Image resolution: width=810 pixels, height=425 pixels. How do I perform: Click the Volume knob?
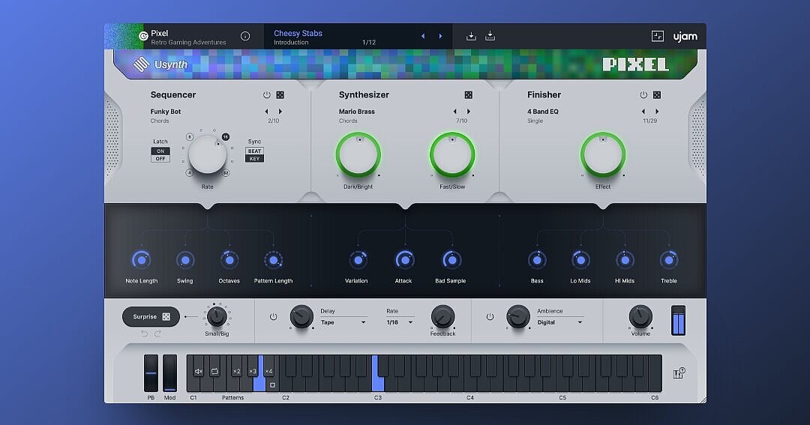click(640, 316)
